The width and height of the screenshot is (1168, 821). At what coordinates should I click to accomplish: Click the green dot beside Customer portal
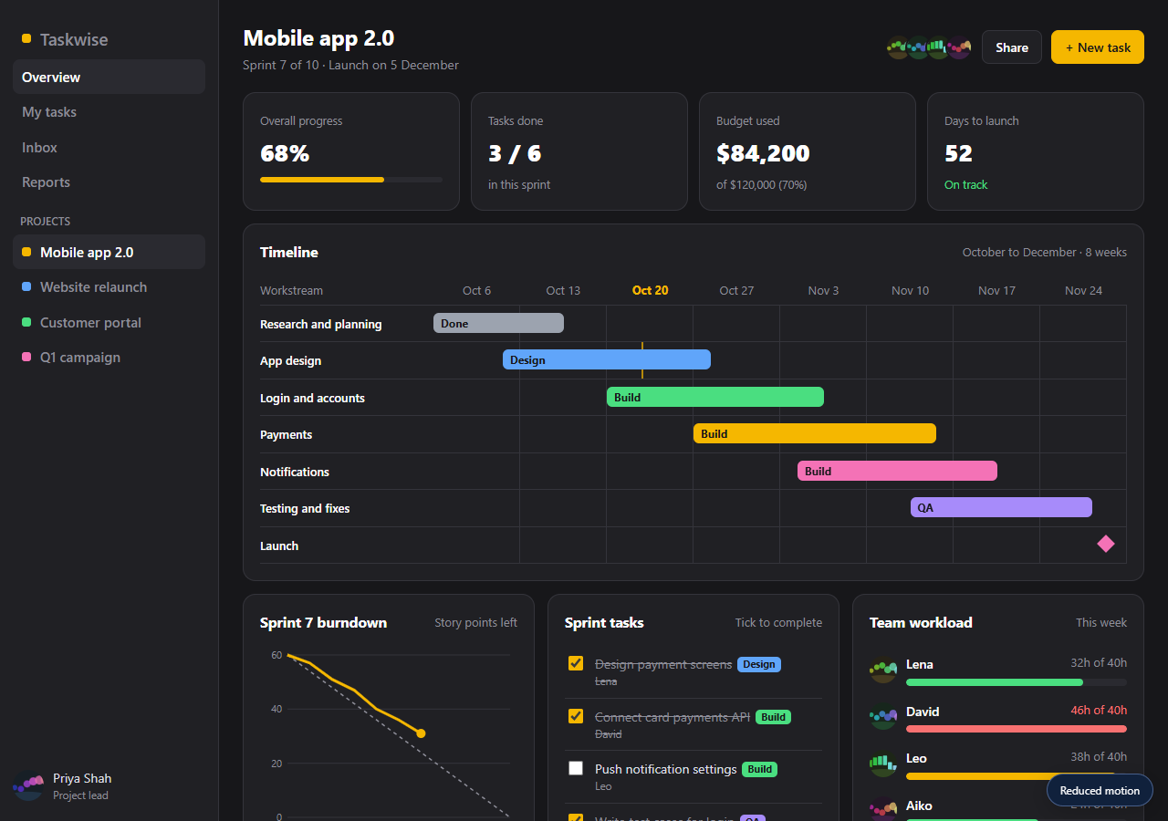tap(26, 322)
